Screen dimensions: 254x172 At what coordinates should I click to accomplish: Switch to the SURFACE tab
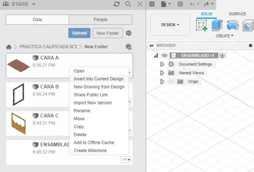[x=237, y=14]
